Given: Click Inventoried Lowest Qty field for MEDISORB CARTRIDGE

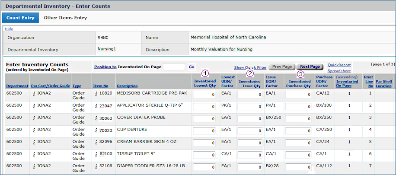Looking at the screenshot, I should tap(204, 95).
